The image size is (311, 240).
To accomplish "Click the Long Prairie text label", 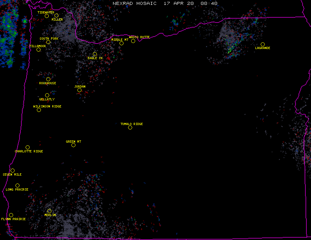I will [x=17, y=189].
